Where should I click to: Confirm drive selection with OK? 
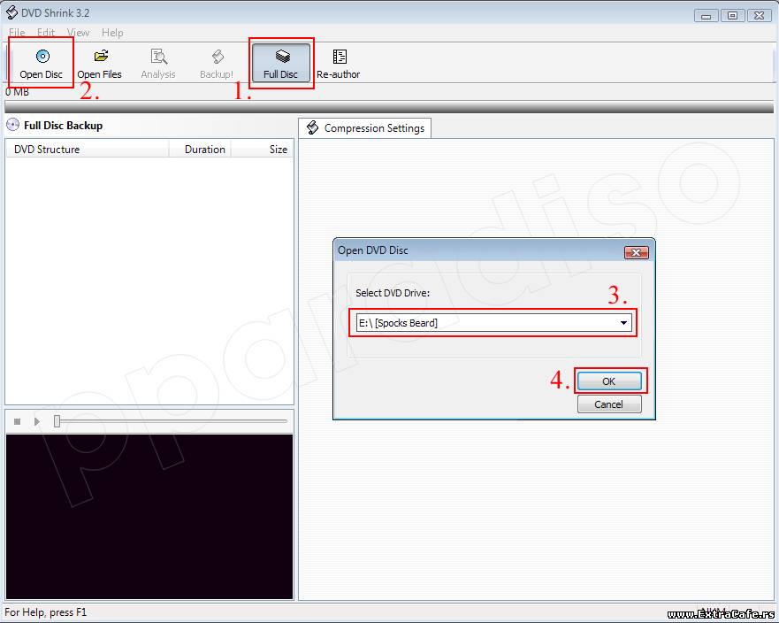609,381
